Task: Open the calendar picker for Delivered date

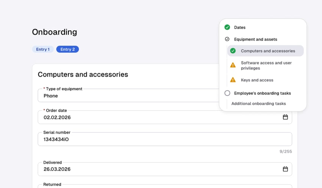Action: pos(285,169)
